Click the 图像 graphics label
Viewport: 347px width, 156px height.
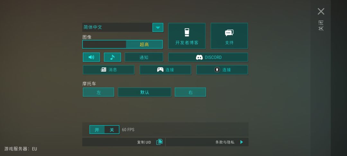coord(87,37)
